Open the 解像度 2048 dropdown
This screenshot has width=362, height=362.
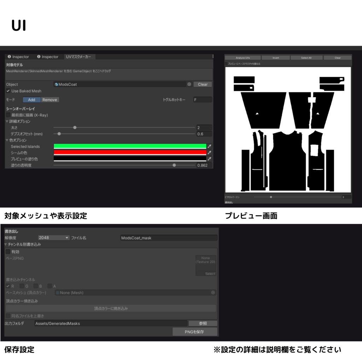(x=53, y=238)
